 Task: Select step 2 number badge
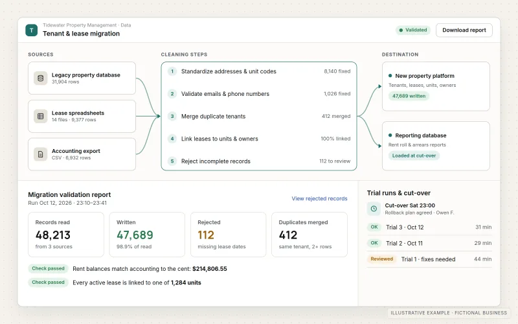click(x=172, y=93)
